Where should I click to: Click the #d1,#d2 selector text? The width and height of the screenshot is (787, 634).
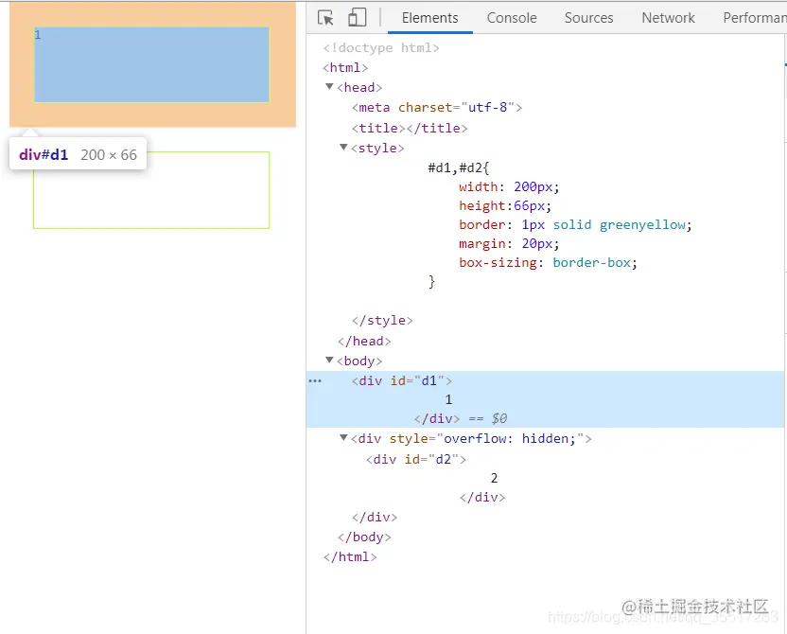(x=458, y=167)
